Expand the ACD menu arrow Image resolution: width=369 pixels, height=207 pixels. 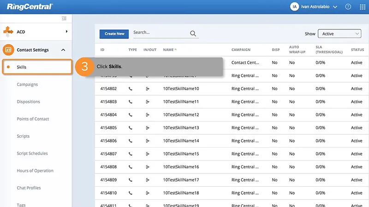[66, 31]
